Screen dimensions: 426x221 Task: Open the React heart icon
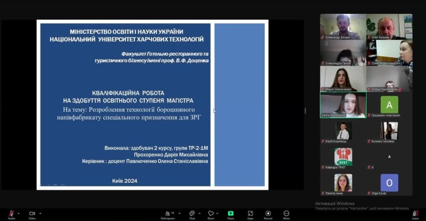point(211,214)
